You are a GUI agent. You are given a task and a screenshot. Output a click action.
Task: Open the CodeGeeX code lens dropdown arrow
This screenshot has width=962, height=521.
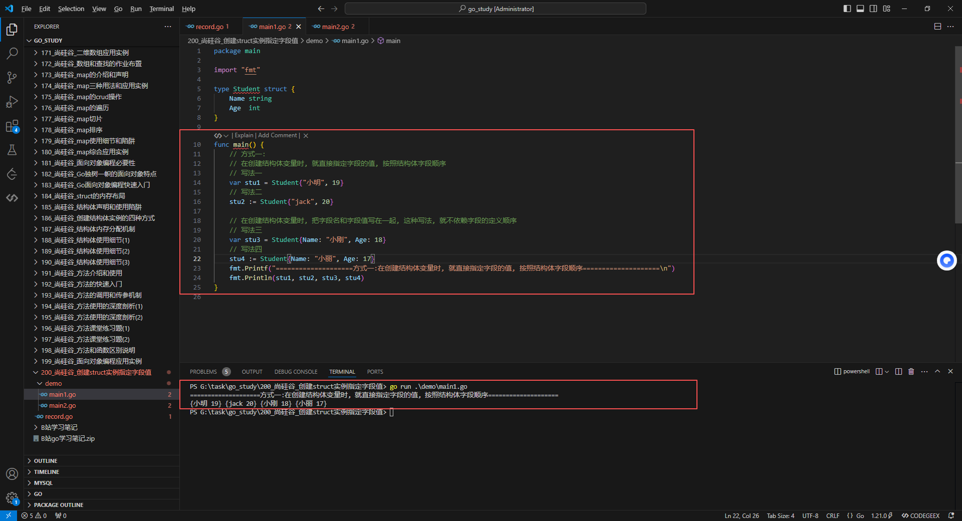(226, 136)
